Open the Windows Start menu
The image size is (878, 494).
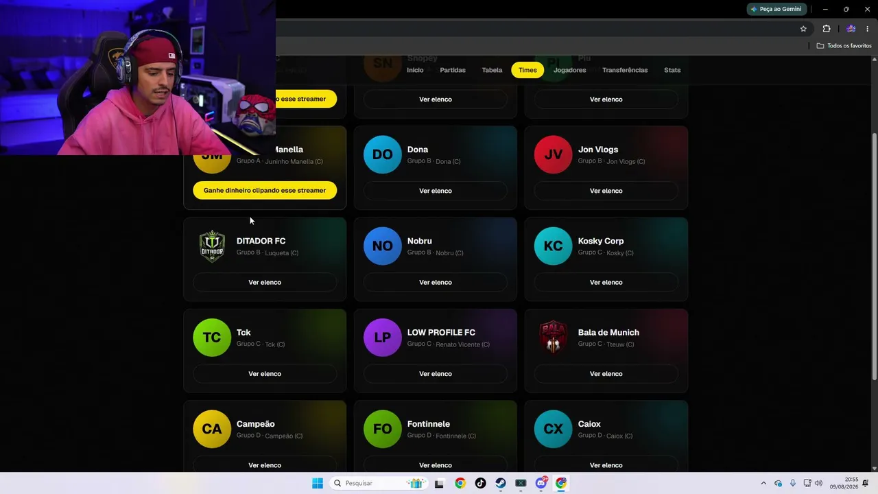pos(318,483)
